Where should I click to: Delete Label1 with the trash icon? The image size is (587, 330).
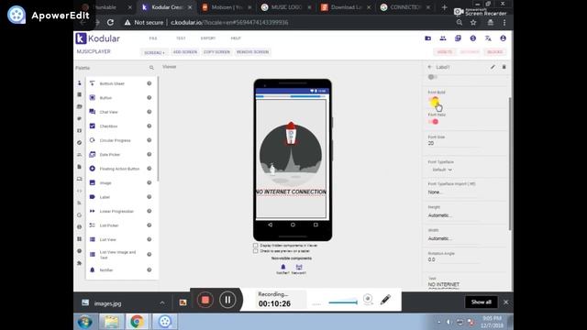click(504, 67)
